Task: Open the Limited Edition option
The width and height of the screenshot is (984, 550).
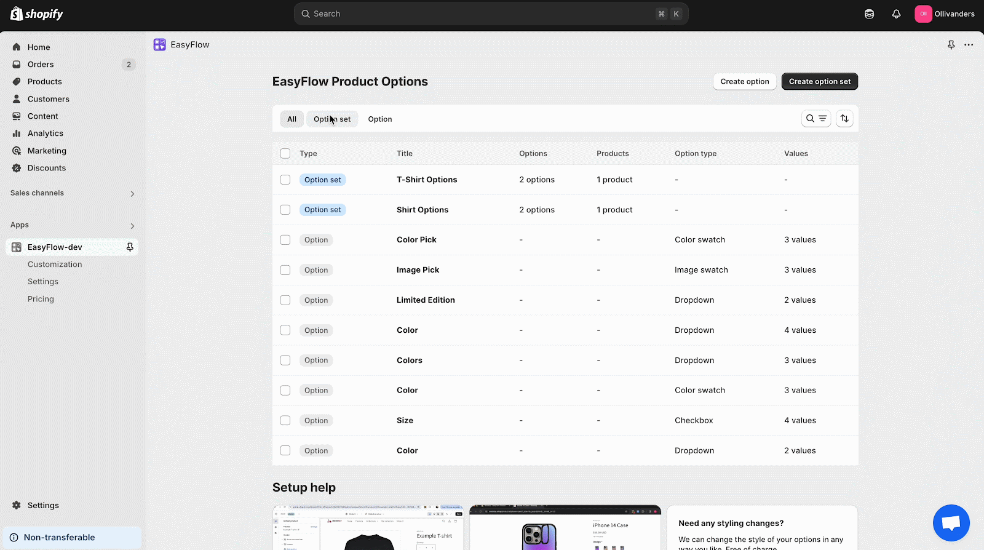Action: coord(426,300)
